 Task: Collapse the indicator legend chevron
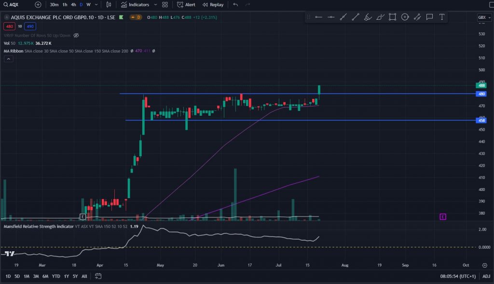click(8, 59)
